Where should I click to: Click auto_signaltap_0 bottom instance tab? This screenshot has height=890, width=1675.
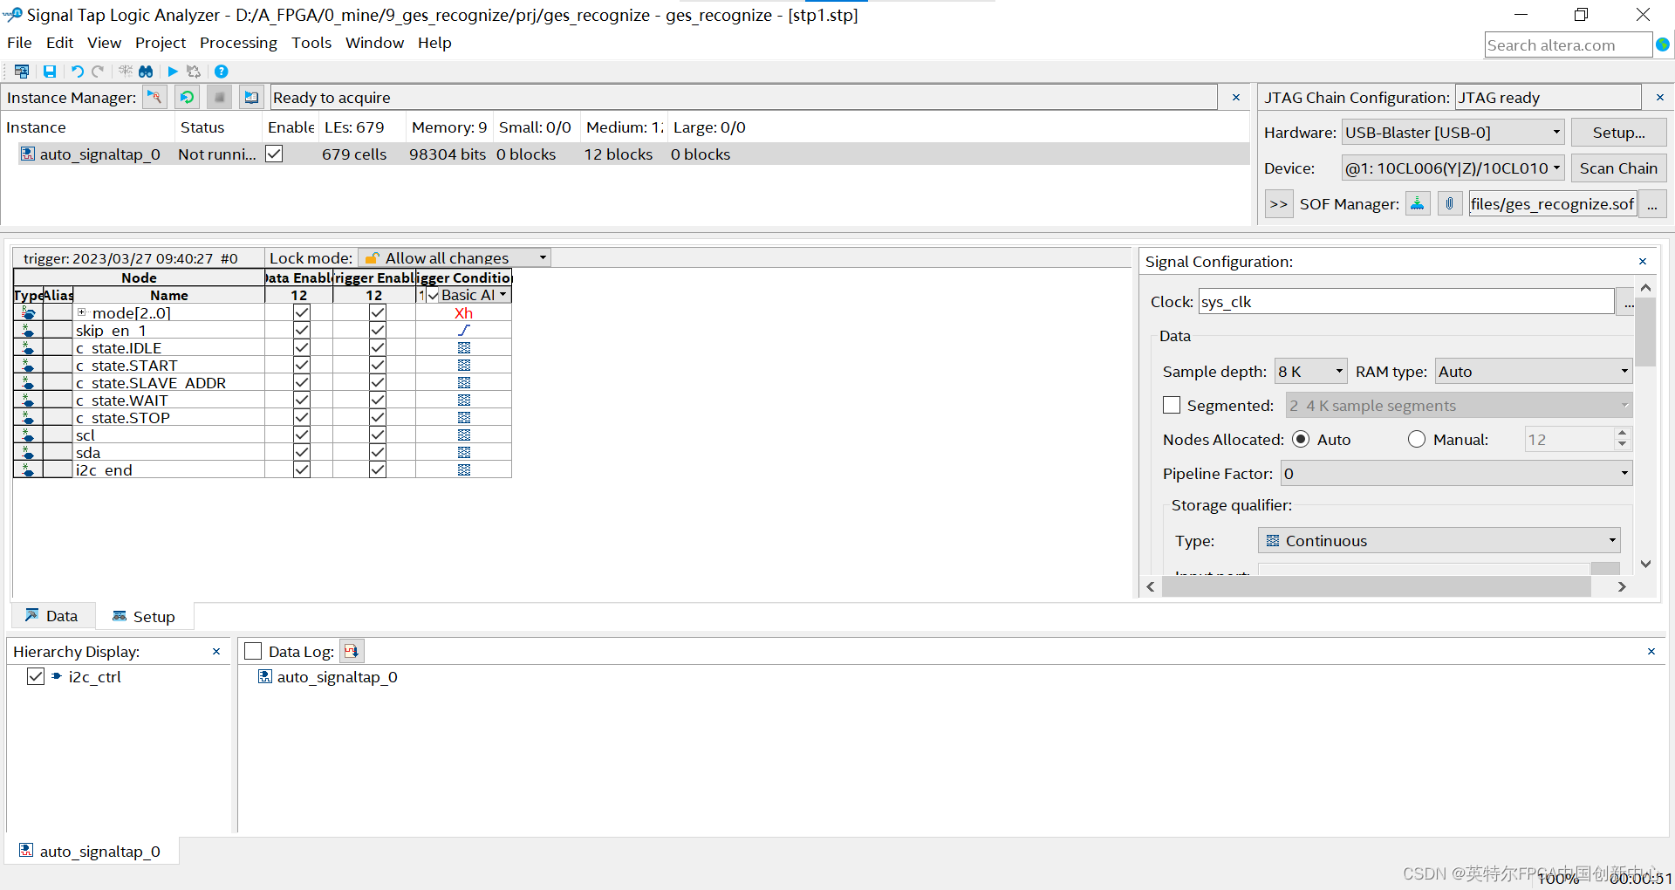click(x=92, y=851)
